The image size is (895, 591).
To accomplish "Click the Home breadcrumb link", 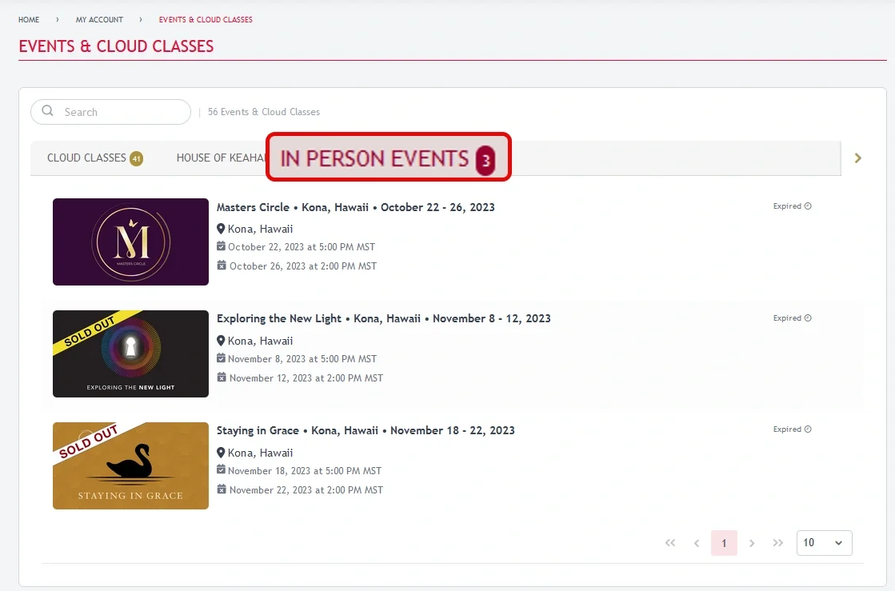I will coord(29,19).
